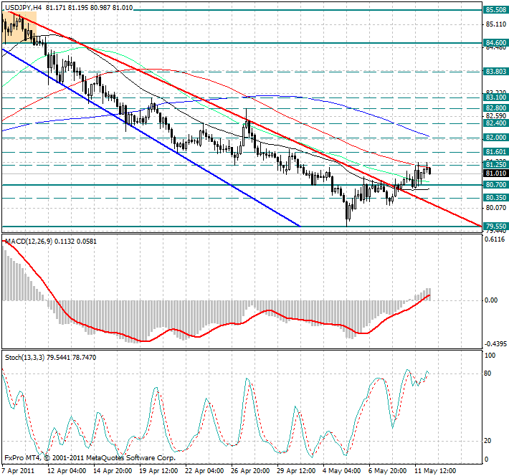Click the 80.350 level label
Image resolution: width=509 pixels, height=476 pixels.
tap(495, 198)
